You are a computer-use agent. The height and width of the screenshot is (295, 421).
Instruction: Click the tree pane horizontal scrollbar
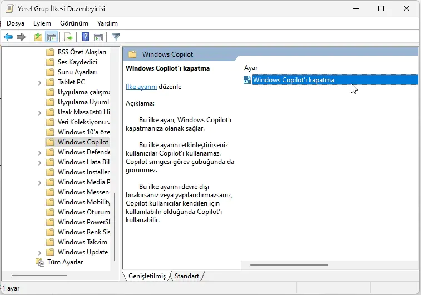[39, 275]
